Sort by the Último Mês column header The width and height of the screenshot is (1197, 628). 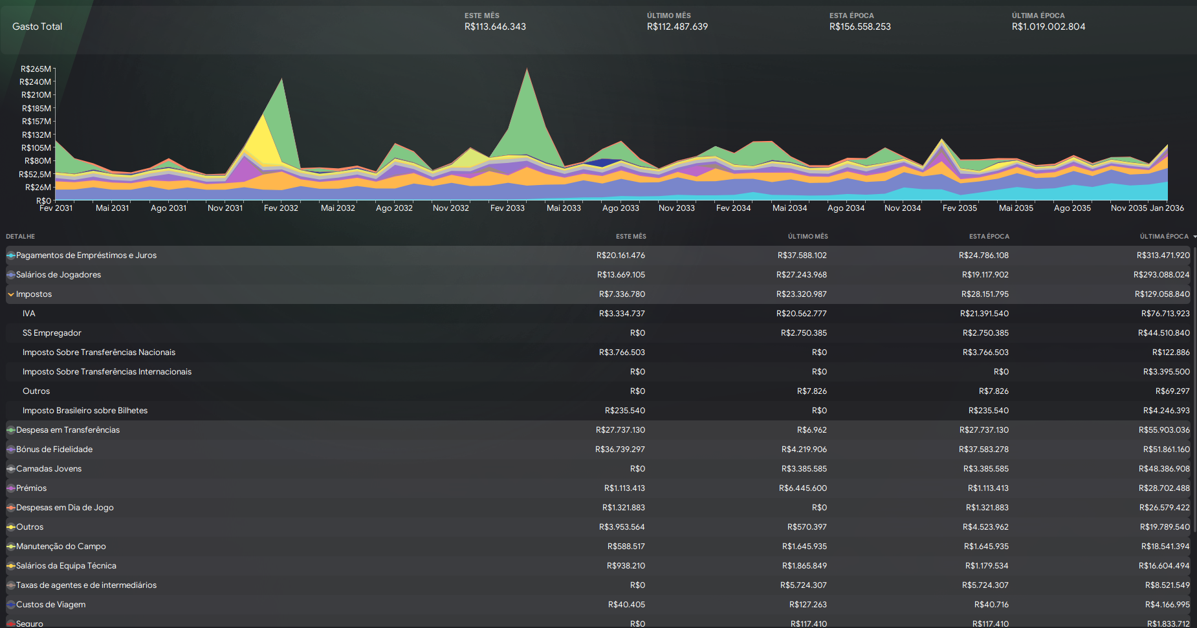click(x=807, y=237)
